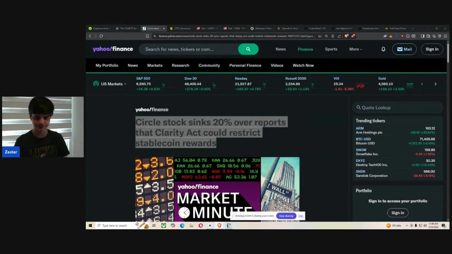The height and width of the screenshot is (254, 452).
Task: Open Task View on the taskbar
Action: 154,225
